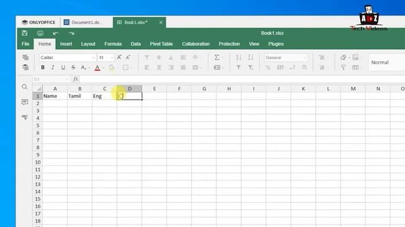The width and height of the screenshot is (405, 227).
Task: Toggle Italic formatting
Action: (53, 67)
